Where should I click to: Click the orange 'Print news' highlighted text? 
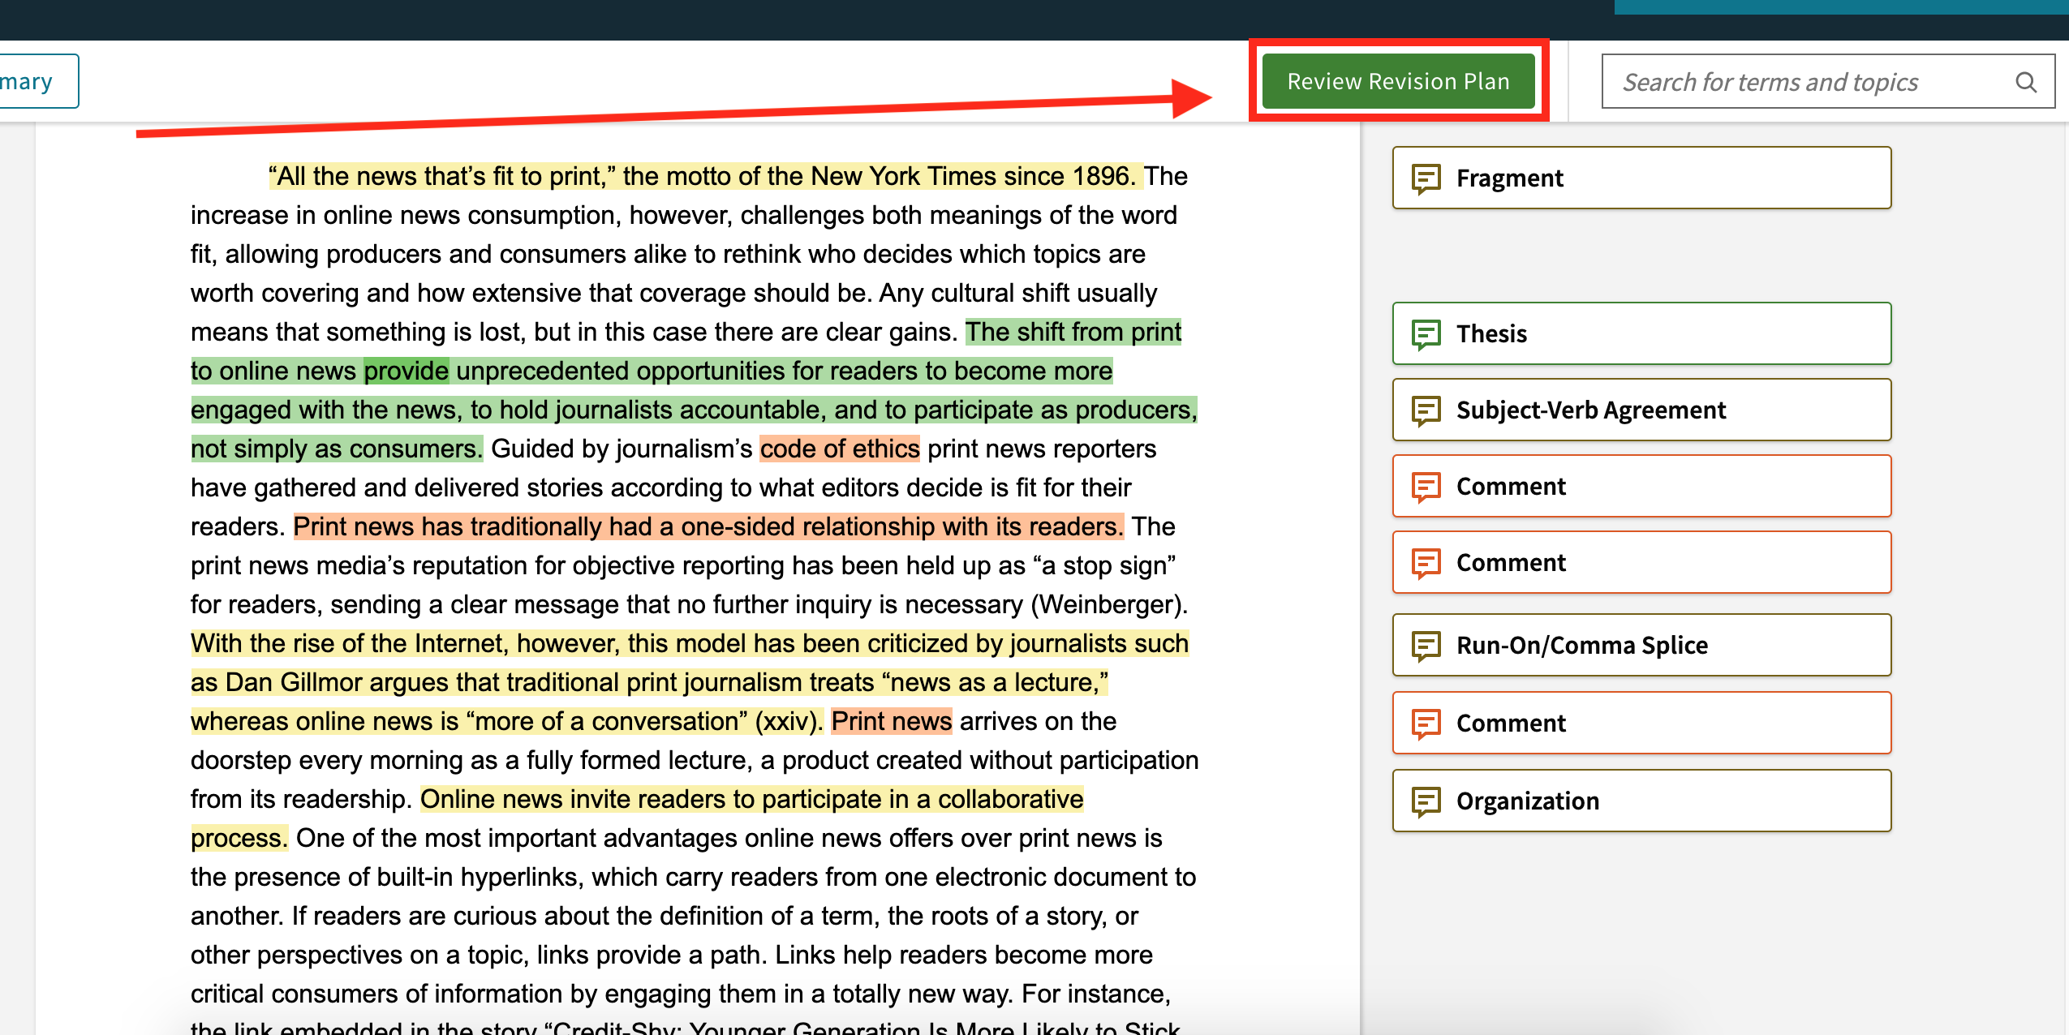(x=892, y=720)
